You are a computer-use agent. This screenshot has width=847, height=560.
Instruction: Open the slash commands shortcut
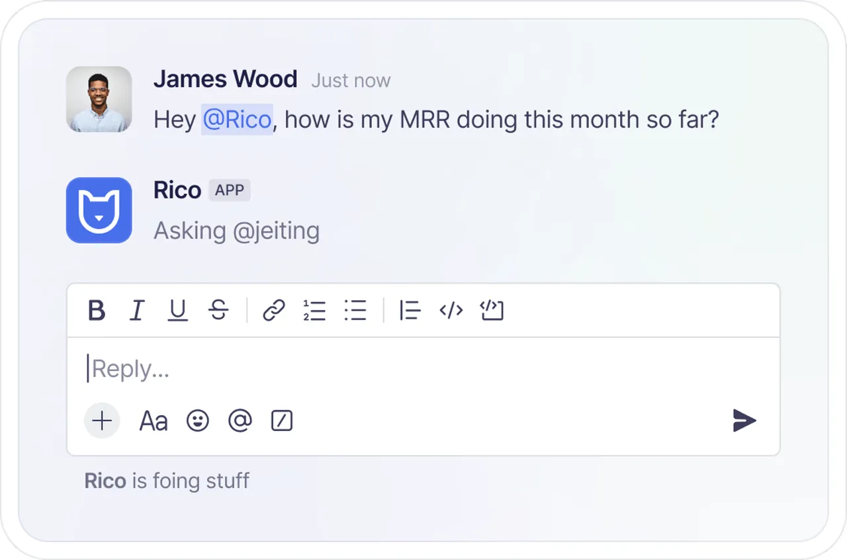point(282,420)
